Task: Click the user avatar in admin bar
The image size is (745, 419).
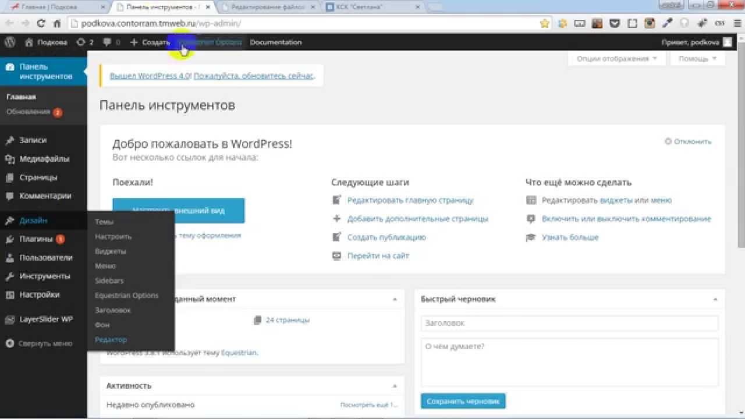Action: coord(728,42)
